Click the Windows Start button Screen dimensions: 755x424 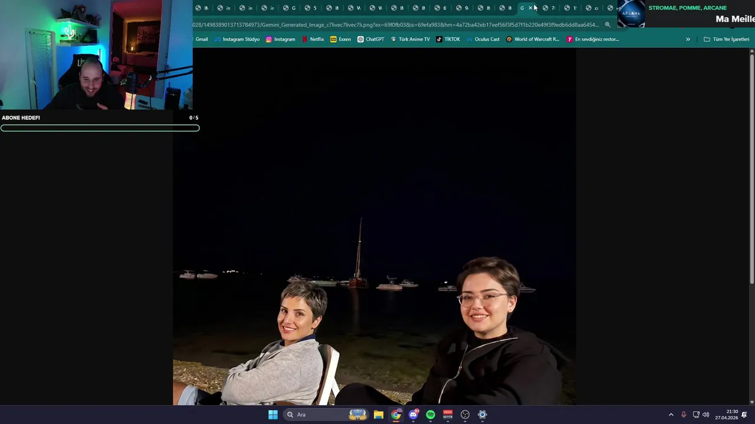point(273,415)
